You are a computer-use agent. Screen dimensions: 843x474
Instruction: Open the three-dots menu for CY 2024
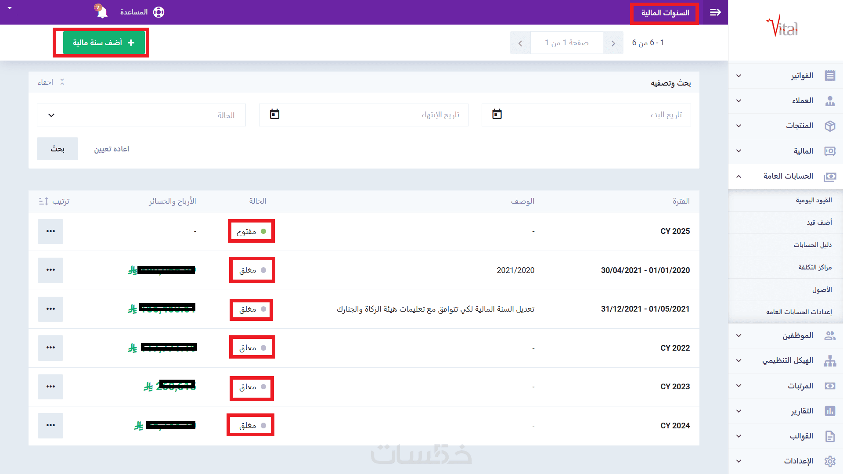click(50, 425)
